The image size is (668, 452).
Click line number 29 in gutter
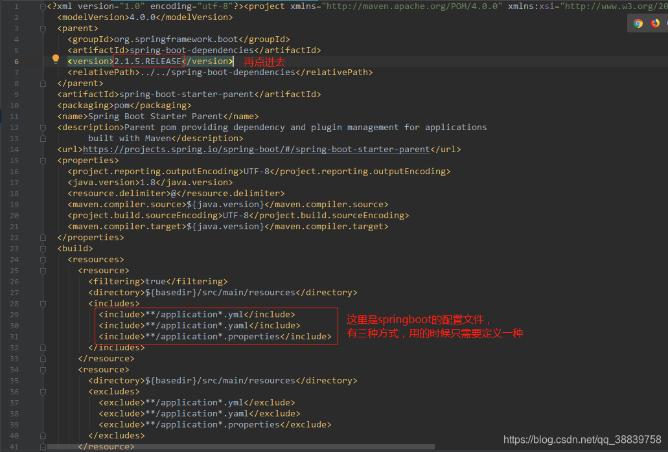click(x=14, y=315)
